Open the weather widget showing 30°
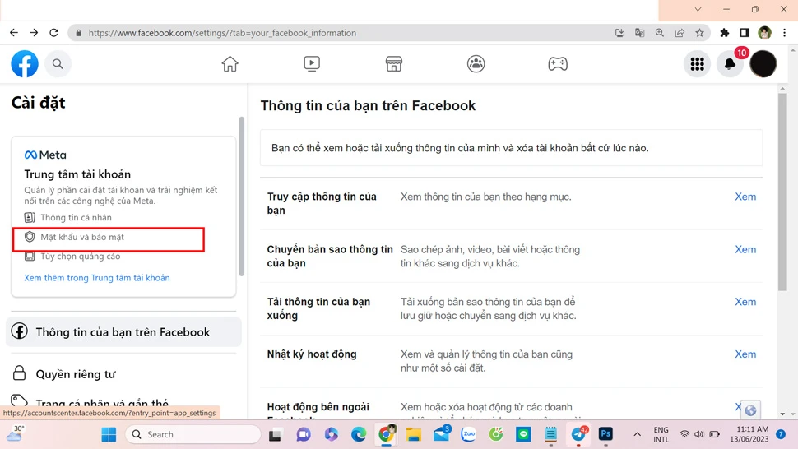 tap(16, 433)
